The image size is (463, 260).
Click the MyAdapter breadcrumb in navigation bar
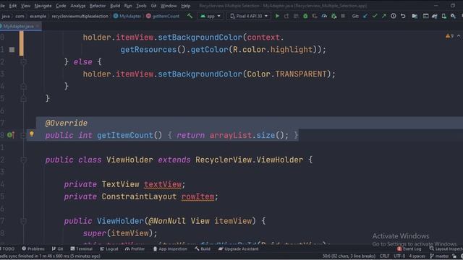127,16
